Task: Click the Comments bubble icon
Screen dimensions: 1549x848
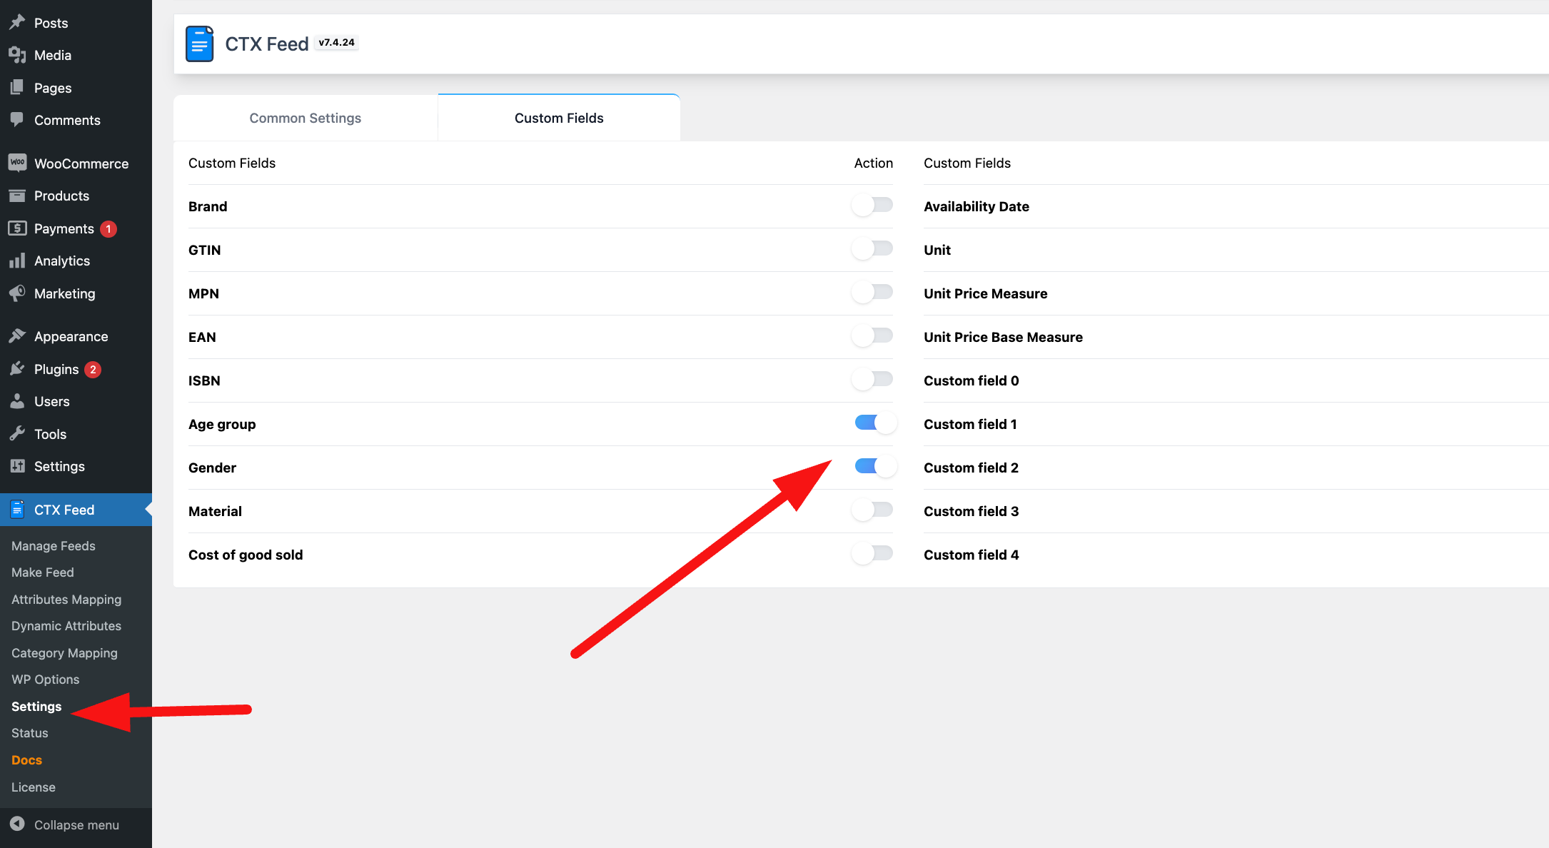Action: [17, 120]
